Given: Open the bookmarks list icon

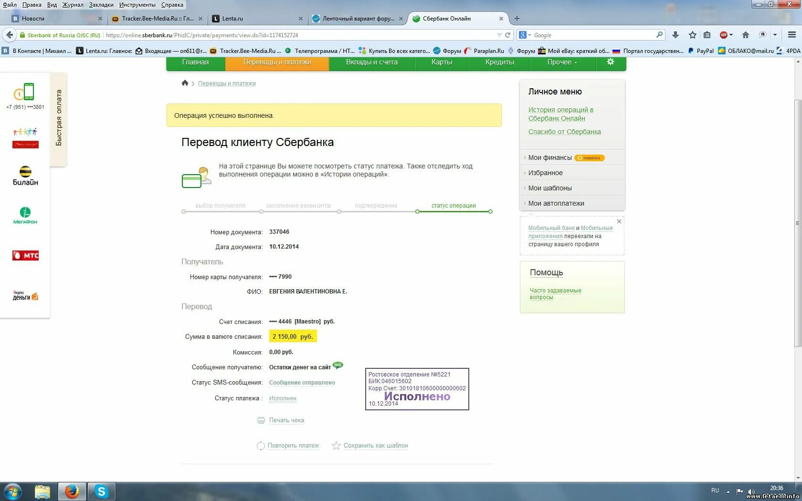Looking at the screenshot, I should (x=707, y=35).
